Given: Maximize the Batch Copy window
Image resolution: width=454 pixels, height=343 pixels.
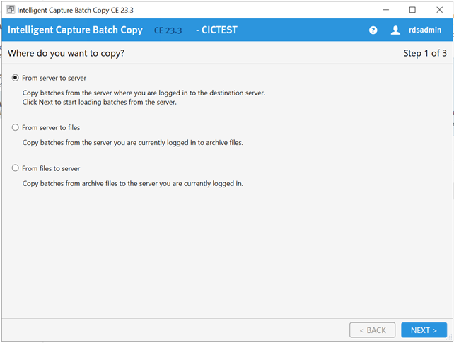Looking at the screenshot, I should (412, 10).
